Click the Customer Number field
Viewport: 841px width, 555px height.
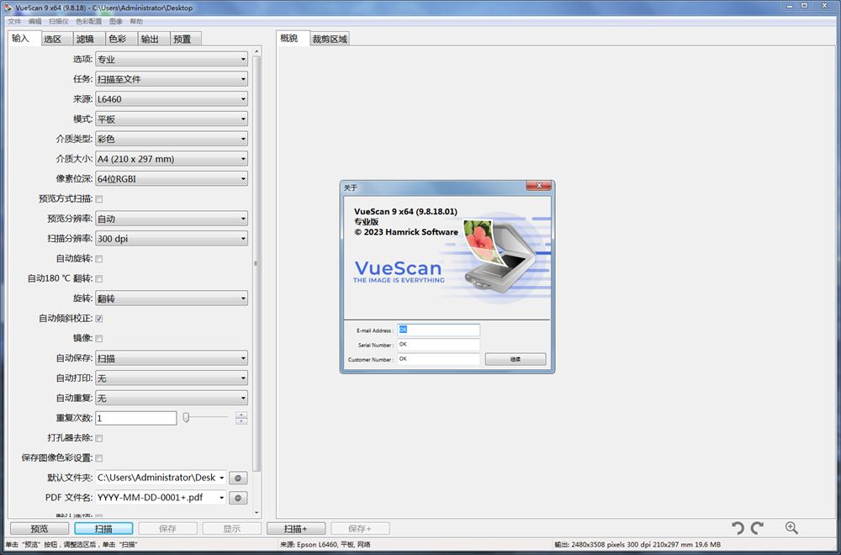pos(439,359)
